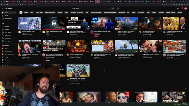Click the magnifier search button

[113, 9]
